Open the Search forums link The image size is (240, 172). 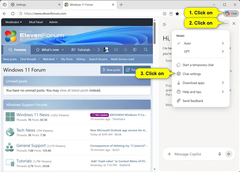click(x=98, y=59)
